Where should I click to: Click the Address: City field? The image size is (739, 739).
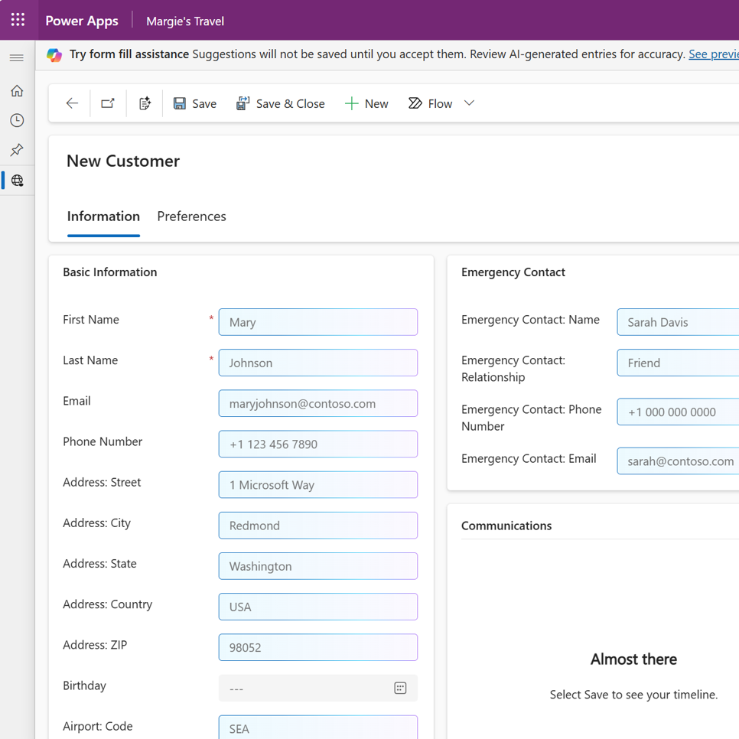pos(318,526)
